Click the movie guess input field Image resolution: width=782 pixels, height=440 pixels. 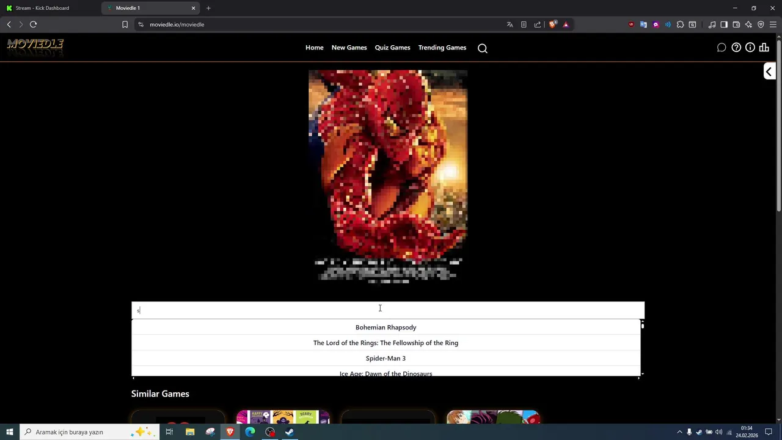point(388,310)
